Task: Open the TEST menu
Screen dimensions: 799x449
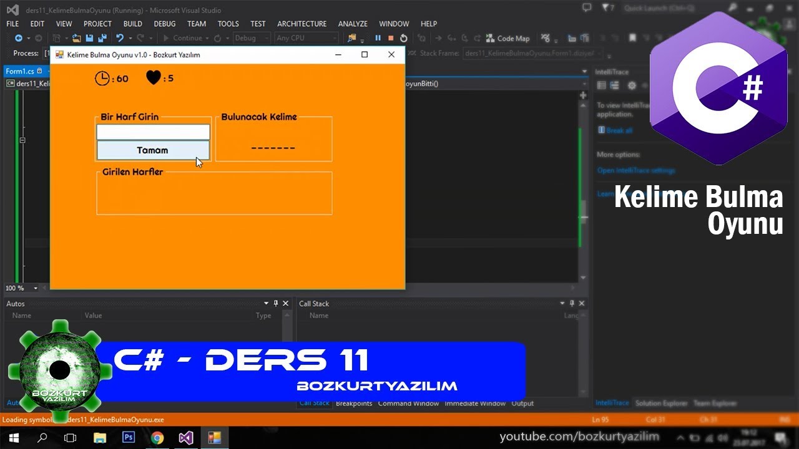Action: pyautogui.click(x=258, y=24)
